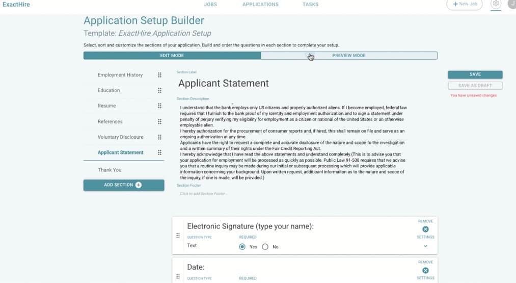Select the Thank You section

110,170
